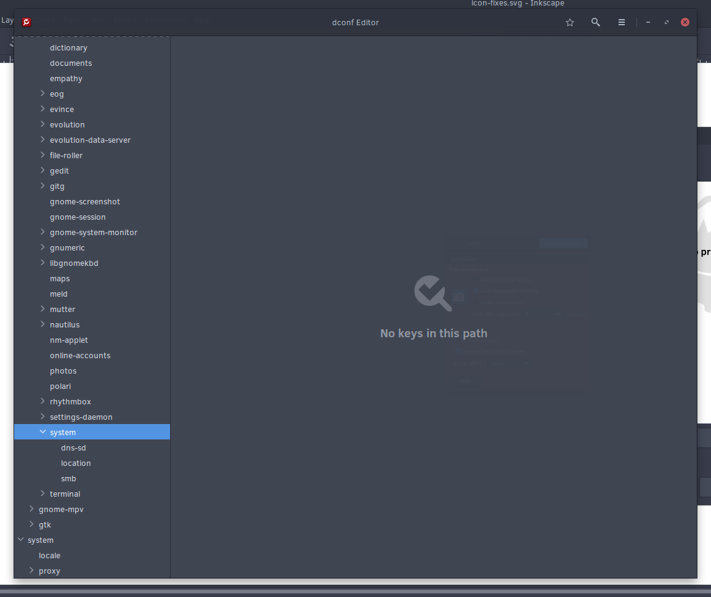The height and width of the screenshot is (597, 711).
Task: Expand the gtk arrow
Action: 31,524
